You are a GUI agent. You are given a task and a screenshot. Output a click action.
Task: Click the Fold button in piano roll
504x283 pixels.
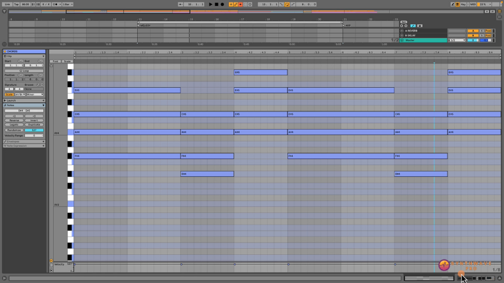pos(55,62)
